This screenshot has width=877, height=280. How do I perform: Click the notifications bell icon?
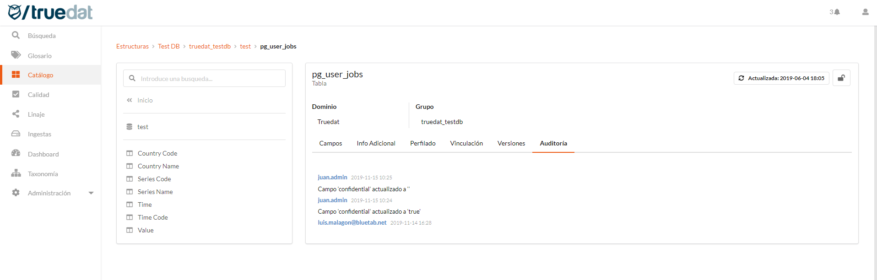837,12
